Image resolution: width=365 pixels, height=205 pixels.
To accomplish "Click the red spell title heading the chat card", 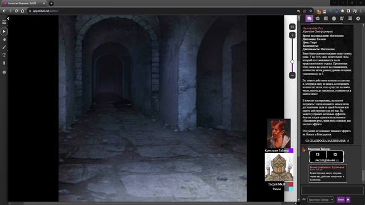I will pos(313,28).
